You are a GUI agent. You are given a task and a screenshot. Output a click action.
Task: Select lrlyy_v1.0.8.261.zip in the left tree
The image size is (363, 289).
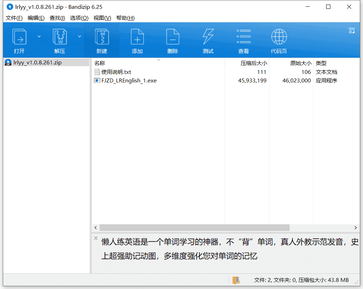[x=46, y=63]
